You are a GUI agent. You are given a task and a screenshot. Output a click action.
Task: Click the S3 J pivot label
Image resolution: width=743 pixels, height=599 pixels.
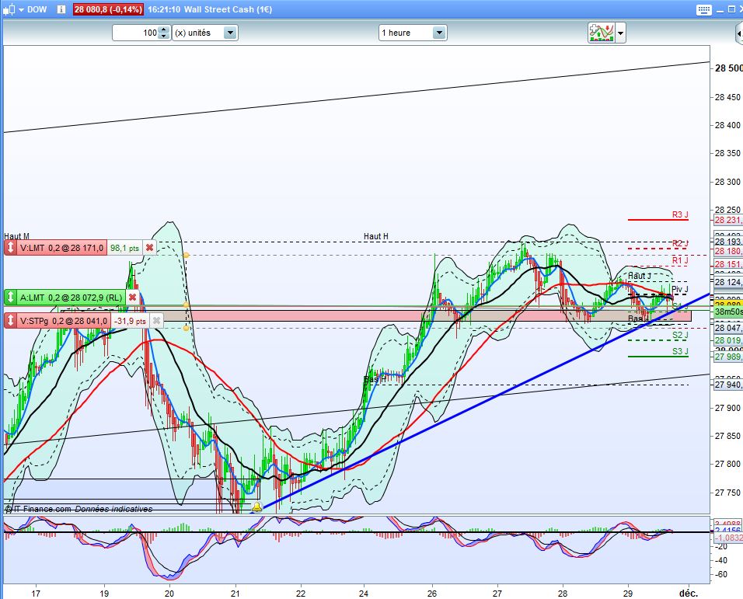(x=680, y=351)
